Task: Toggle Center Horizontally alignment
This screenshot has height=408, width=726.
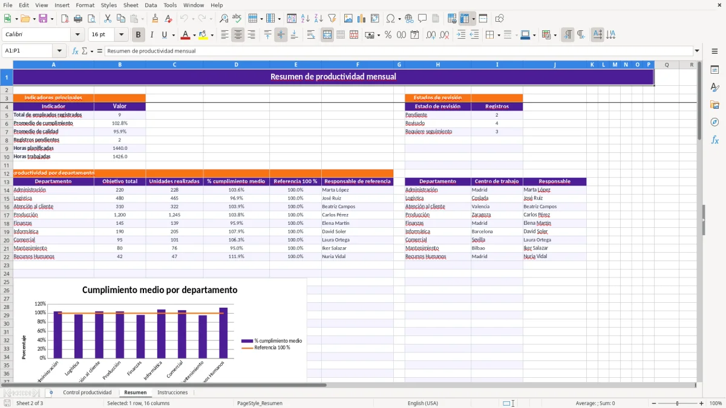Action: tap(238, 35)
